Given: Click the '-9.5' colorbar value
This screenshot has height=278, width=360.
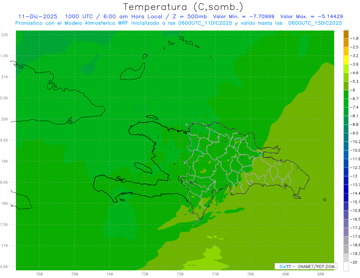Looking at the screenshot, I should click(x=354, y=133).
